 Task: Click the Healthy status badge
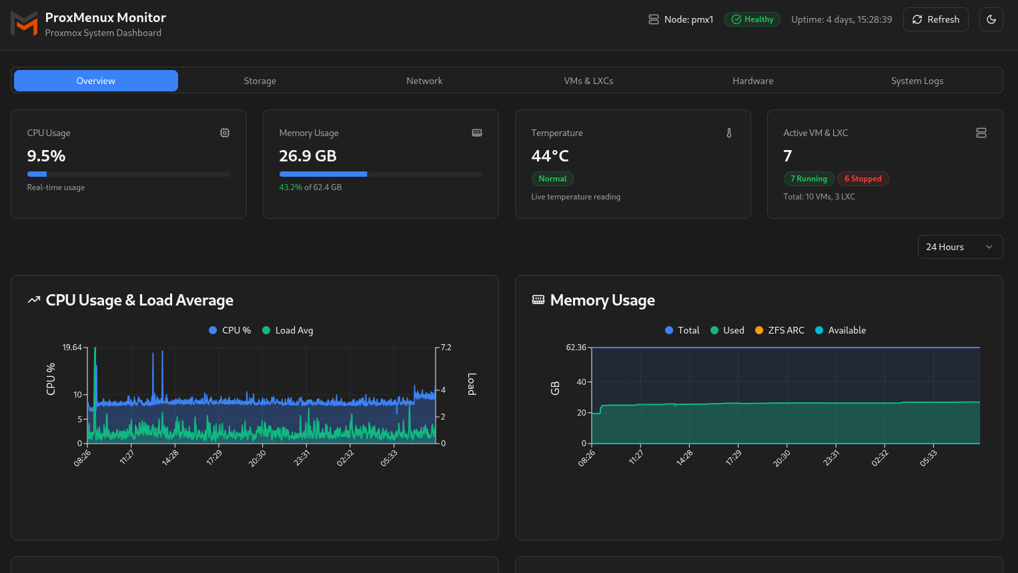coord(752,19)
